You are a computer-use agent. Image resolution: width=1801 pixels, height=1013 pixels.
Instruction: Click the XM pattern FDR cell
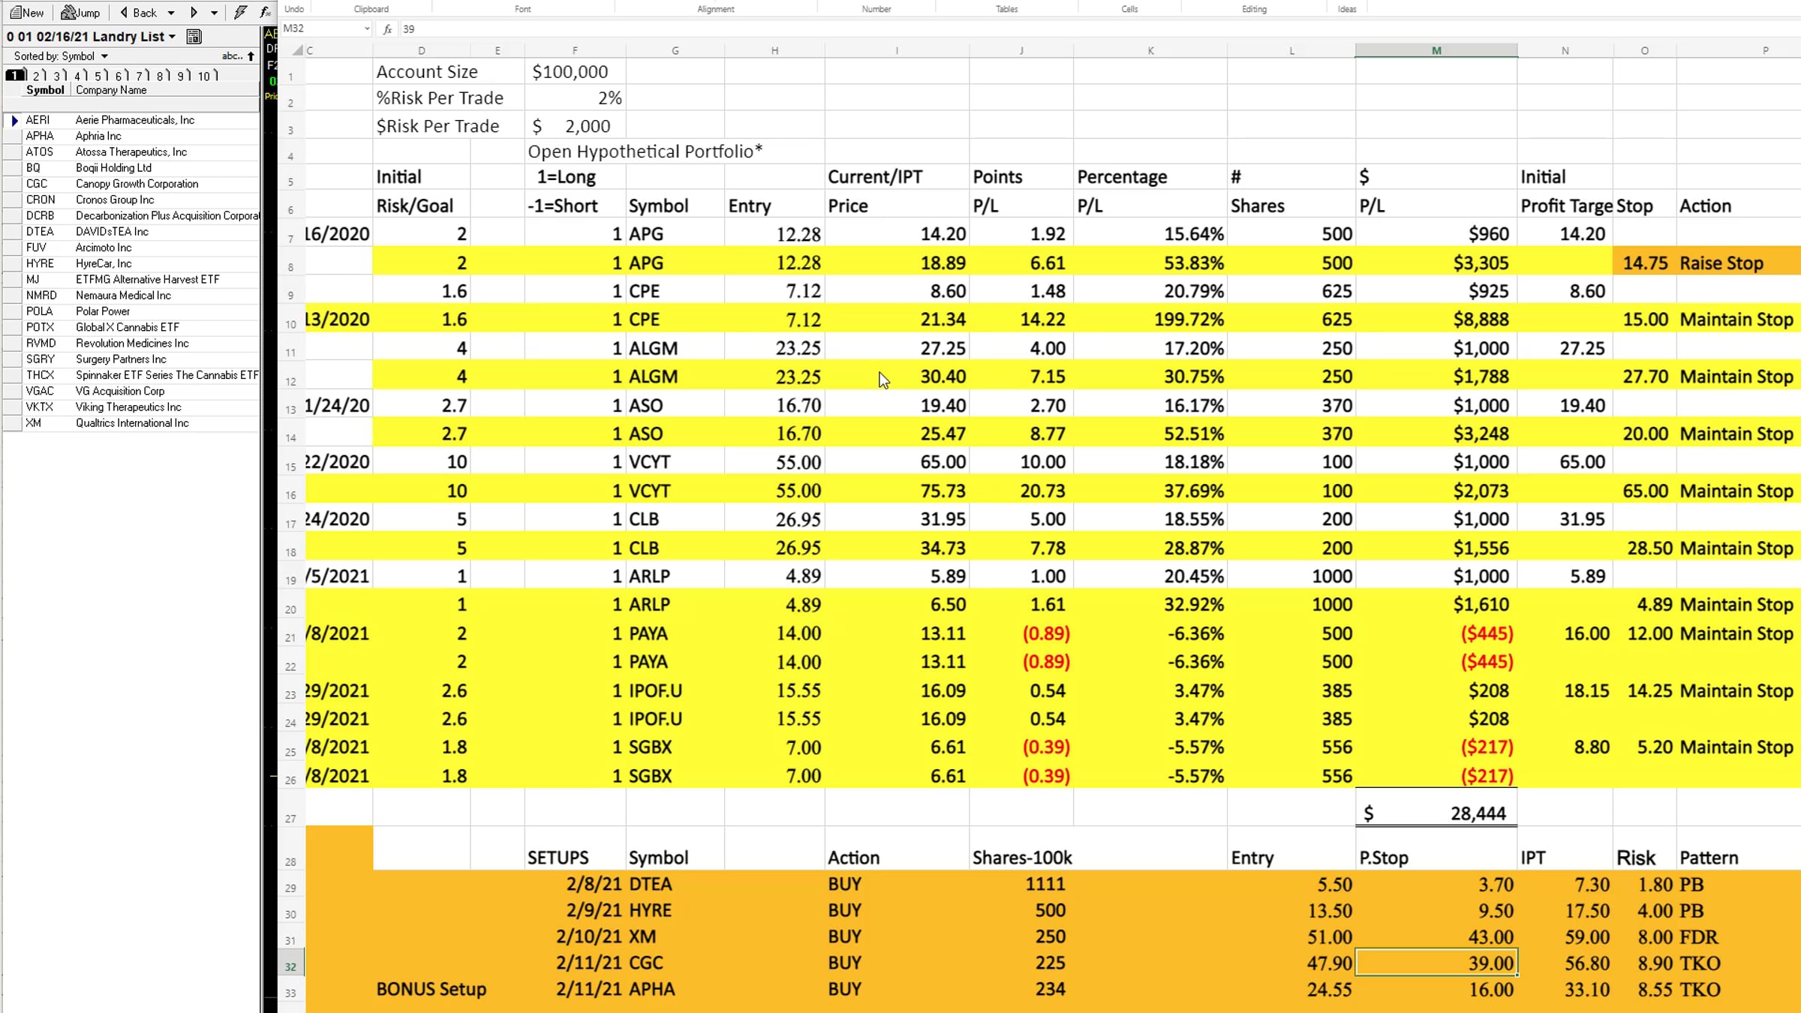click(x=1738, y=936)
